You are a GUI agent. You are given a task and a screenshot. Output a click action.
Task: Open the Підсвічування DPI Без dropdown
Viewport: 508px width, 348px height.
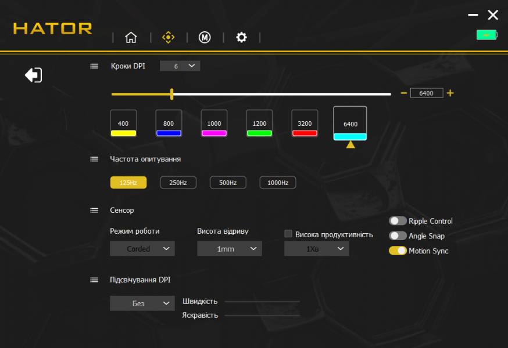tap(142, 303)
